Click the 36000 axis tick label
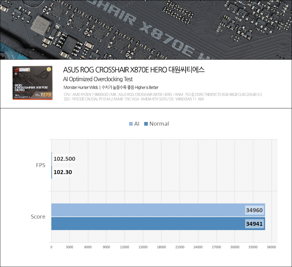 coord(271,247)
